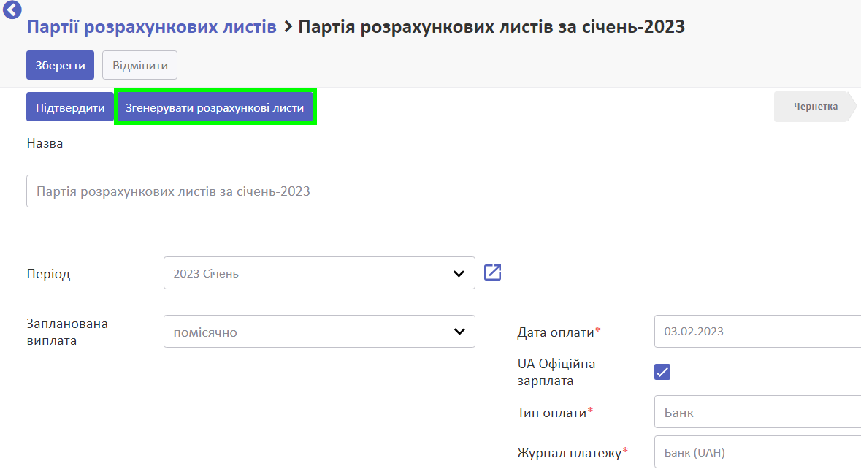Viewport: 861px width, 469px height.
Task: Go to Партії розрахункових листів breadcrumb
Action: pos(152,27)
